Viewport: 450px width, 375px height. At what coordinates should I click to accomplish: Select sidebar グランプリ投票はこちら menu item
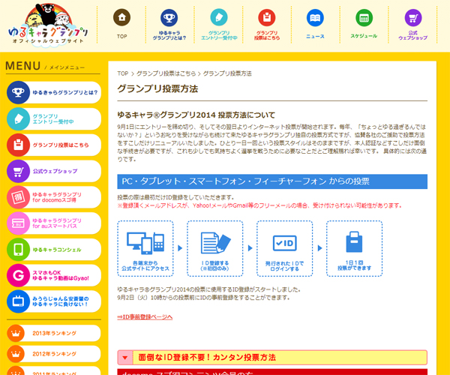coord(53,144)
